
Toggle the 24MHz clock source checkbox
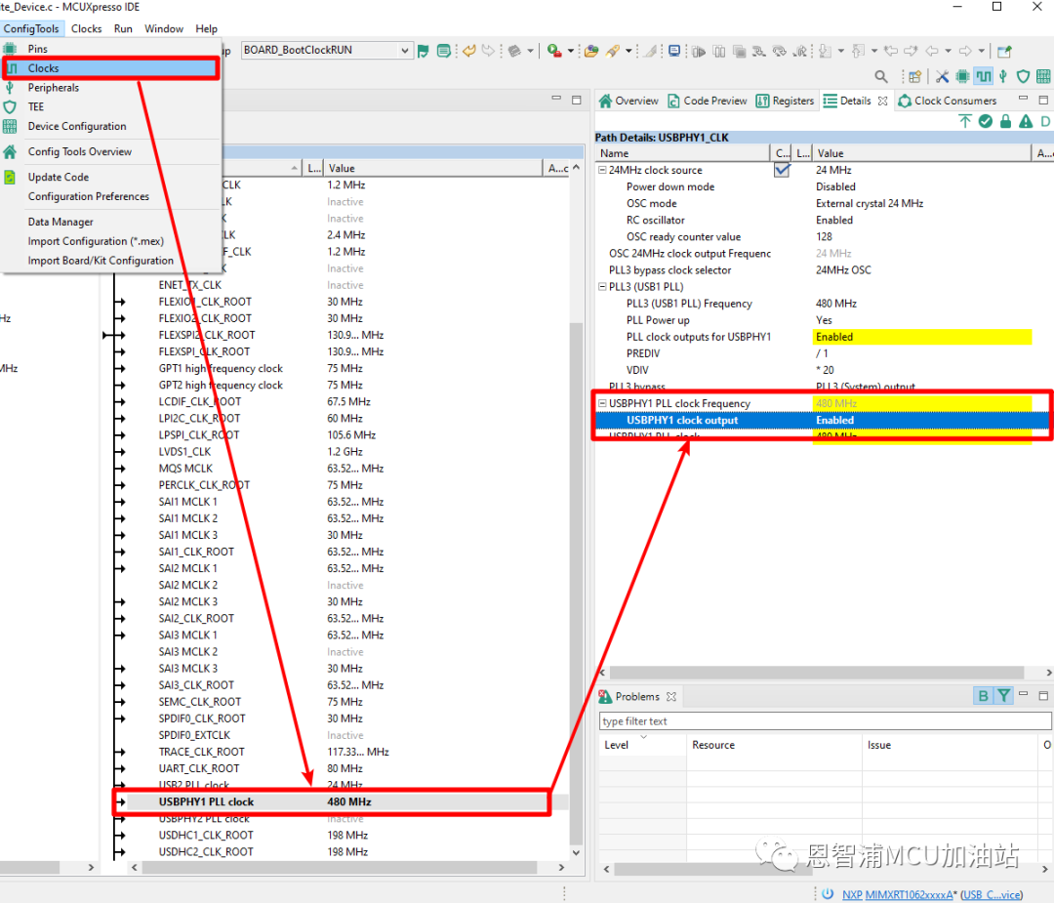coord(782,170)
